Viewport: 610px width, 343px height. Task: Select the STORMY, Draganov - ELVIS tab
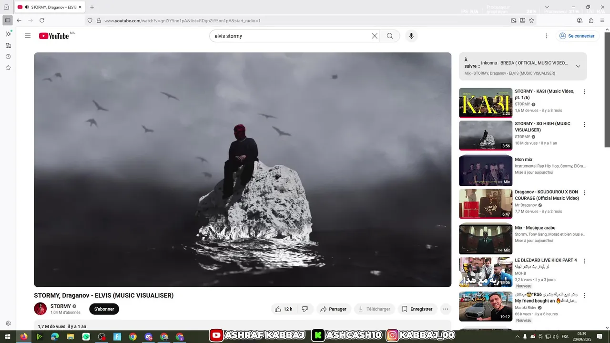(49, 7)
